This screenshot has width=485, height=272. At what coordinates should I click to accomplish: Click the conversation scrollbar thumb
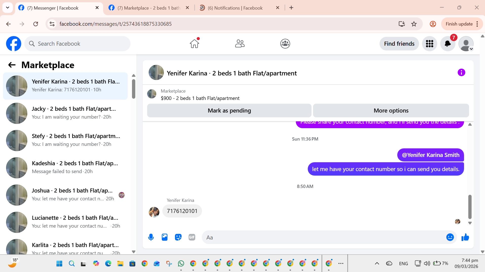point(470,207)
